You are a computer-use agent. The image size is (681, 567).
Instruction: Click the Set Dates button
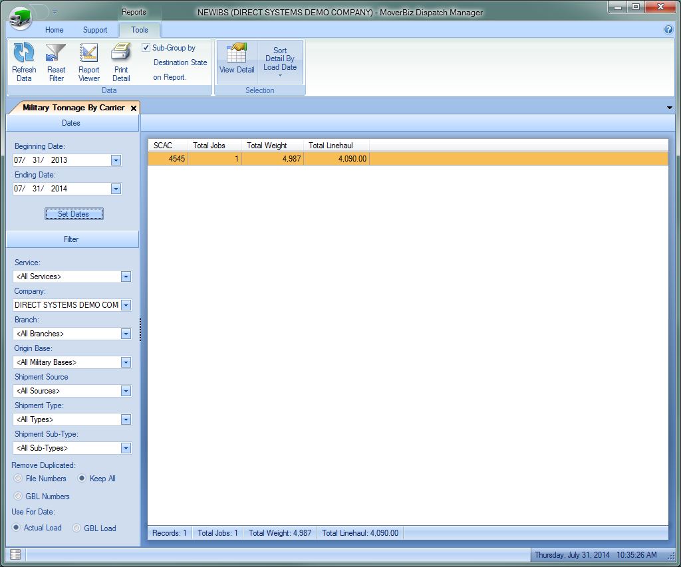click(x=74, y=214)
